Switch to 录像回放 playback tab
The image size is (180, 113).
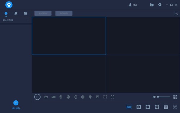[x=64, y=13]
